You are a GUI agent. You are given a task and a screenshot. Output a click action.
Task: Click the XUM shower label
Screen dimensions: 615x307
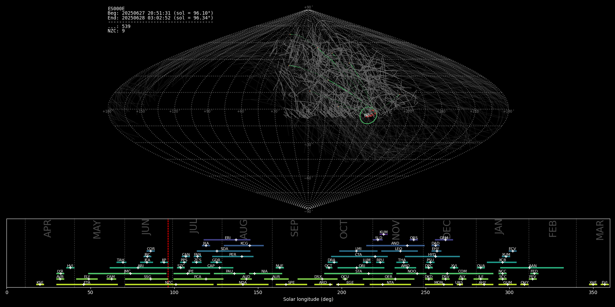[x=506, y=255]
